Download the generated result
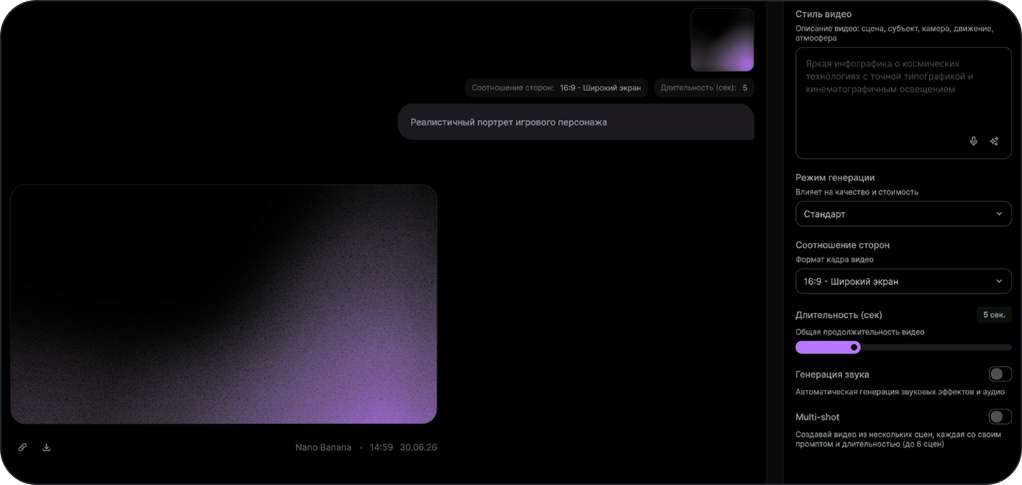The image size is (1022, 485). click(x=47, y=447)
